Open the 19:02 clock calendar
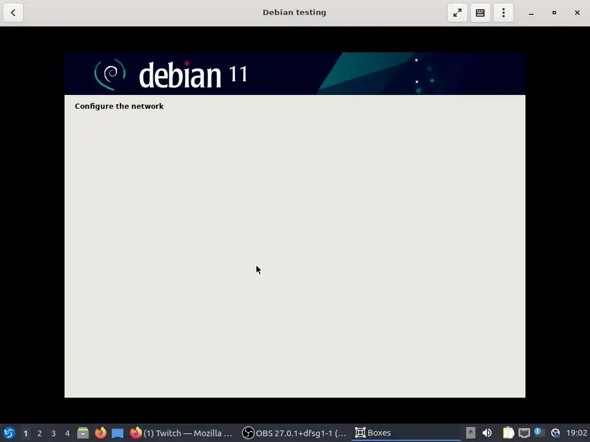590x442 pixels. coord(576,433)
